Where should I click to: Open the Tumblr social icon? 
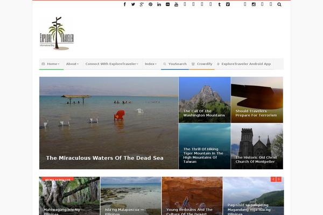(220, 4)
